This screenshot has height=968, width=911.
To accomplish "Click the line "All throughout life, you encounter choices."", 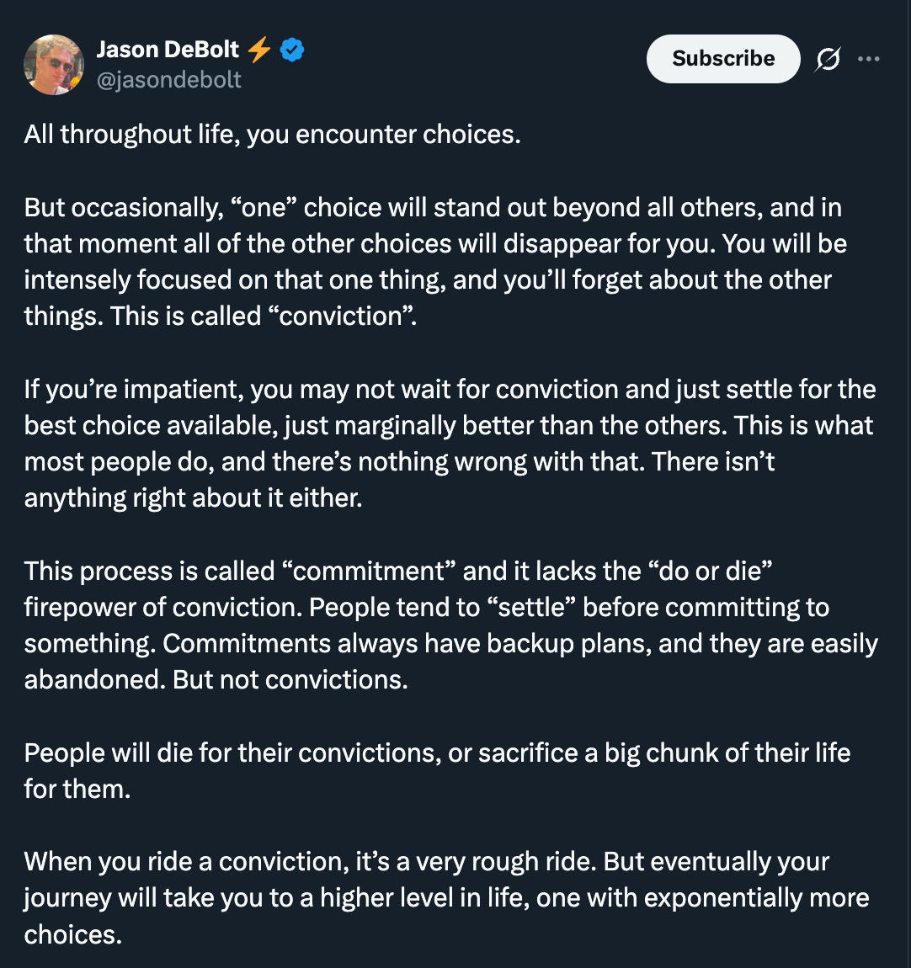I will (272, 135).
